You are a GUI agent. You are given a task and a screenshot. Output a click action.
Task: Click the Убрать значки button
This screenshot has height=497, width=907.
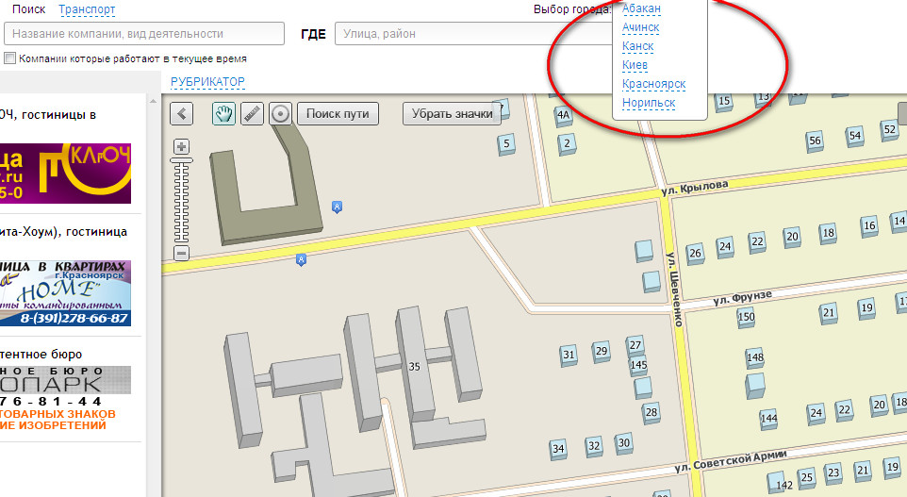pyautogui.click(x=452, y=114)
